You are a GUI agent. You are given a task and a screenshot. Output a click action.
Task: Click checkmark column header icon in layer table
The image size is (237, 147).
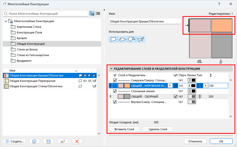click(115, 75)
